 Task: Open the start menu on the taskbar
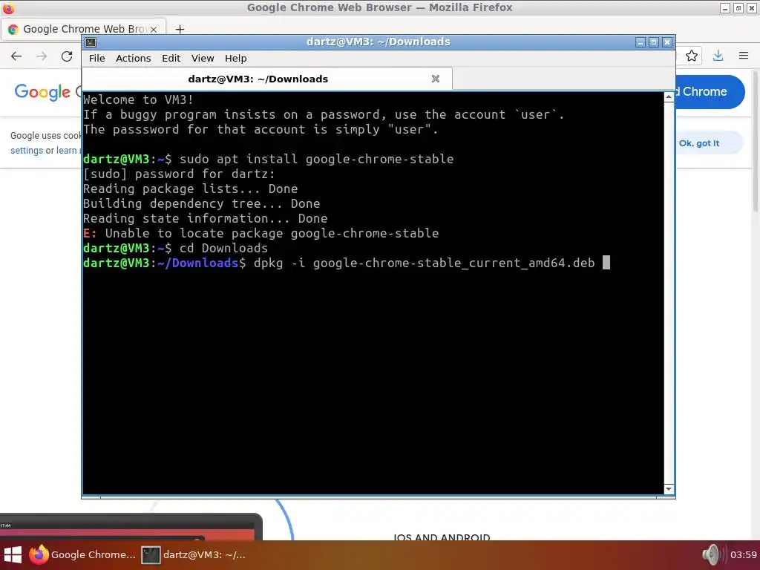point(13,555)
